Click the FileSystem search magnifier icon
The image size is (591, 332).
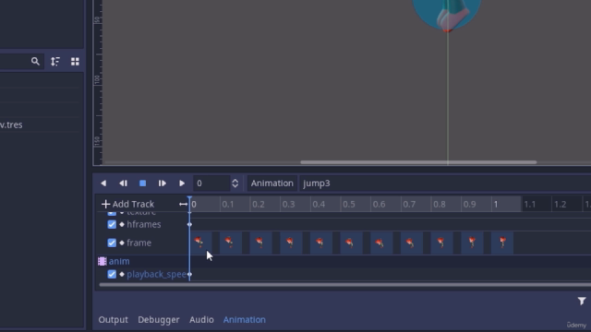[35, 62]
